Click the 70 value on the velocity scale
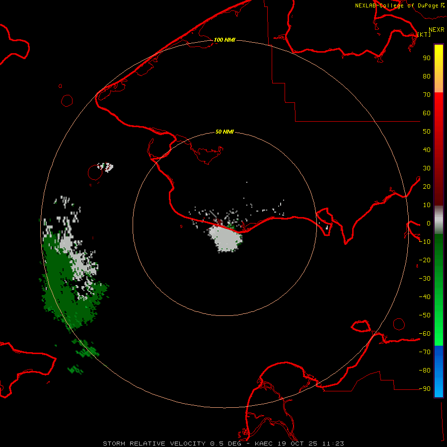 click(427, 95)
